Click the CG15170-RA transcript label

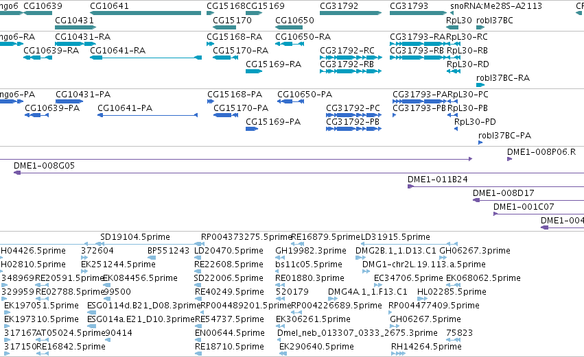pos(240,51)
